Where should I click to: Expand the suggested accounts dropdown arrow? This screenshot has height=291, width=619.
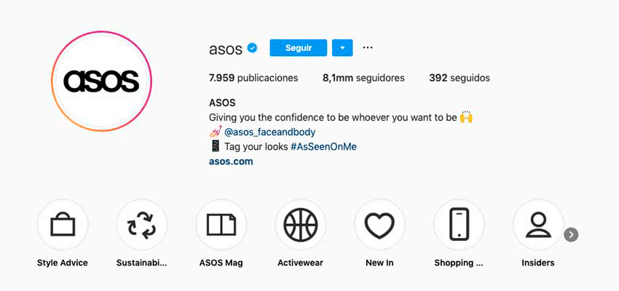click(342, 48)
